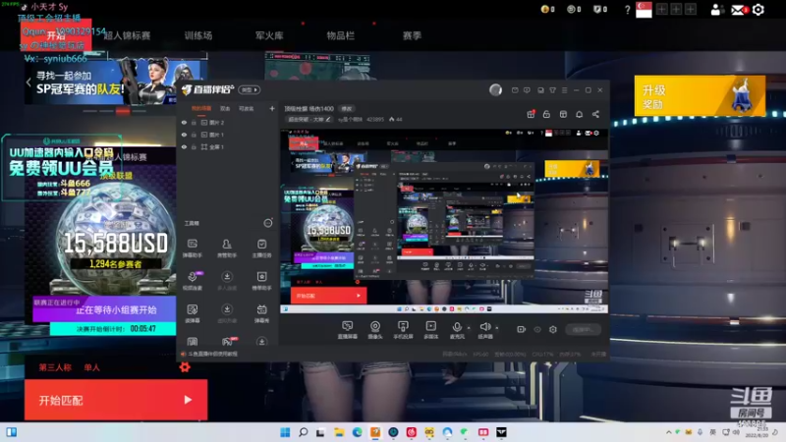Switch to the third scene tab
786x442 pixels.
[x=246, y=109]
